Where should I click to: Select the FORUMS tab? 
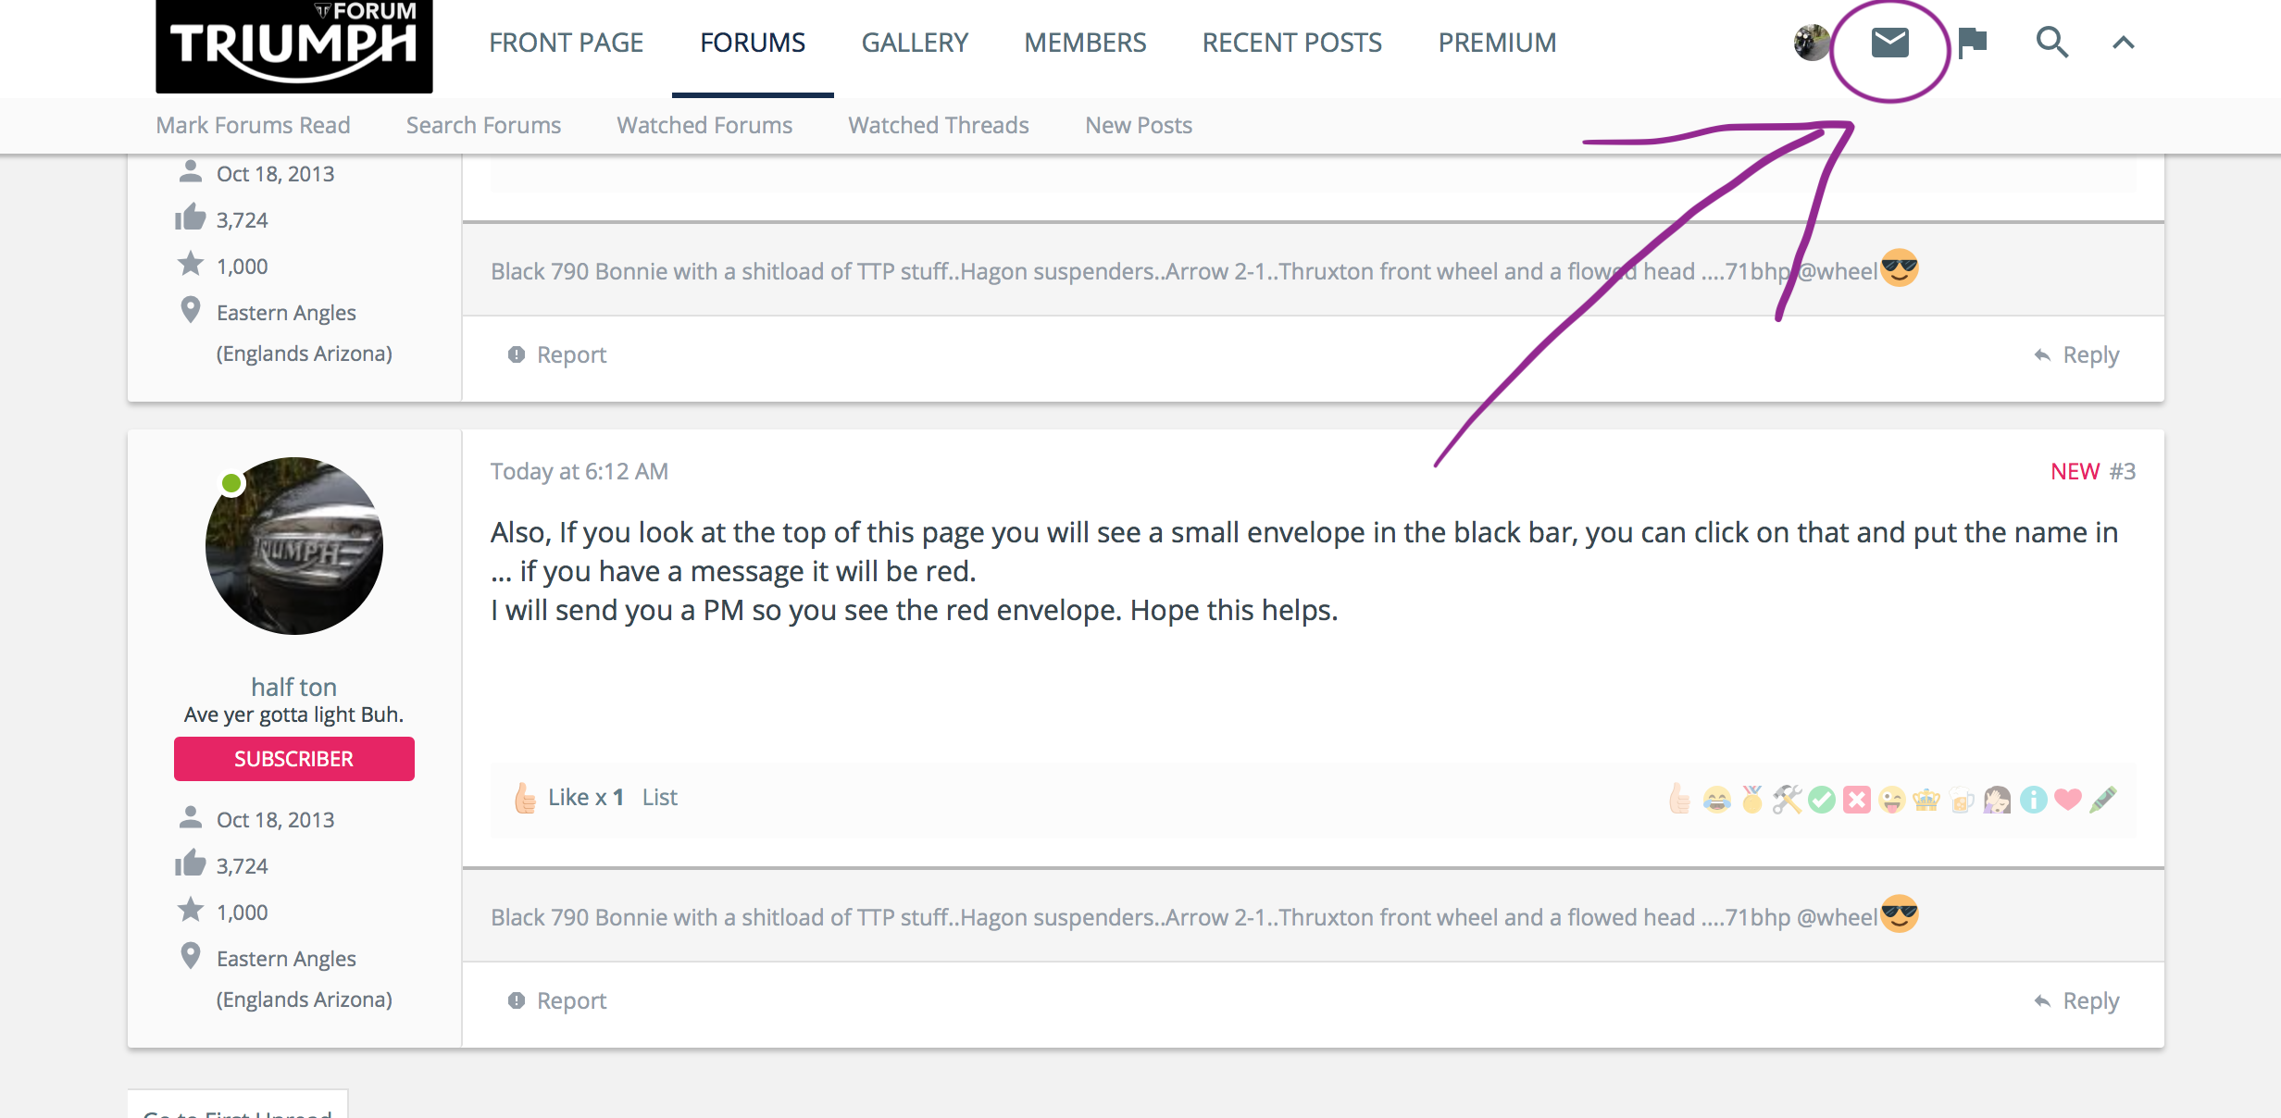click(753, 43)
